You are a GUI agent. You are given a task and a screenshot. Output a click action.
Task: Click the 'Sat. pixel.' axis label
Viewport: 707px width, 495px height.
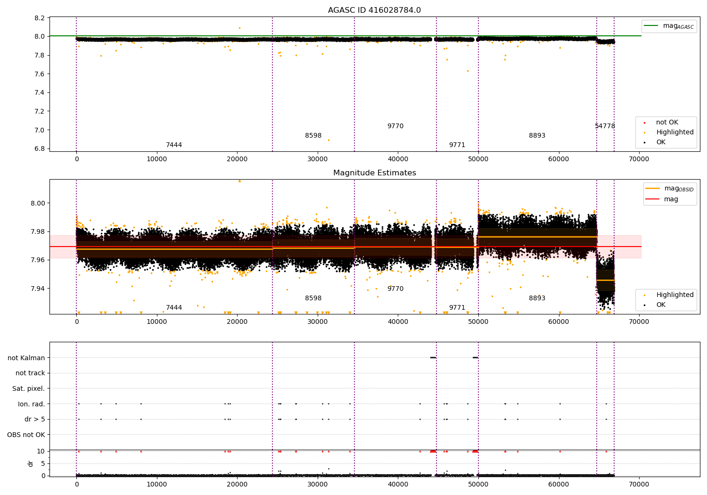pos(28,389)
